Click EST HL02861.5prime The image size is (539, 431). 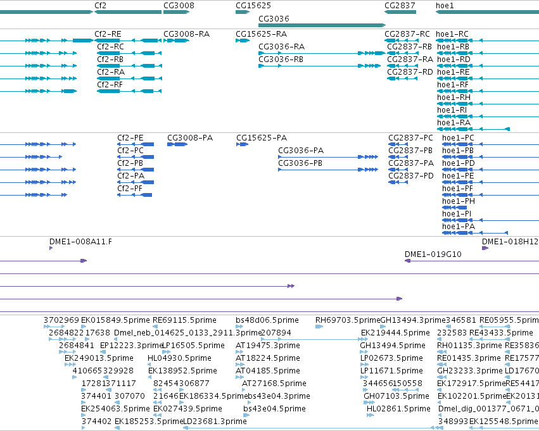[398, 409]
